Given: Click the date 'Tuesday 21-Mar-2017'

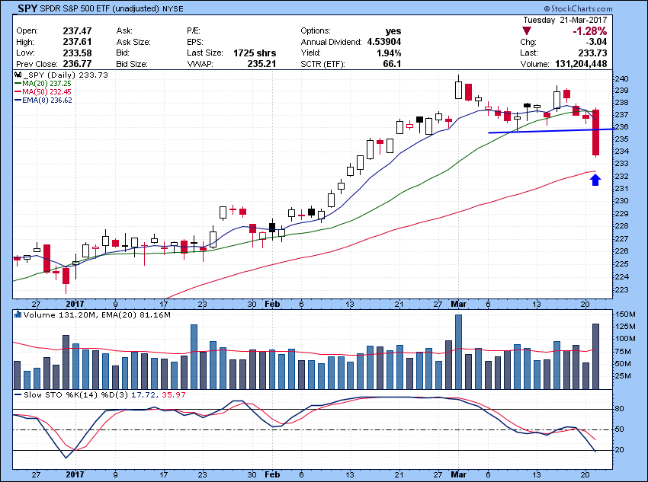Looking at the screenshot, I should [565, 20].
